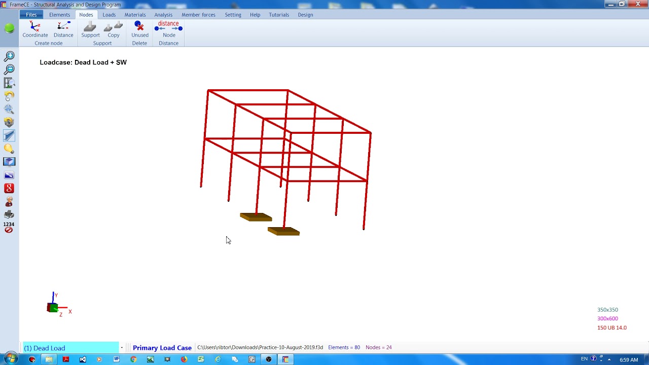This screenshot has width=649, height=365.
Task: Click the Nodes = 24 status text
Action: pos(379,347)
